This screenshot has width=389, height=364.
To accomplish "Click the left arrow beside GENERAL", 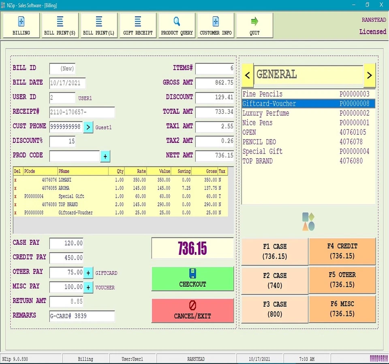I will point(248,75).
